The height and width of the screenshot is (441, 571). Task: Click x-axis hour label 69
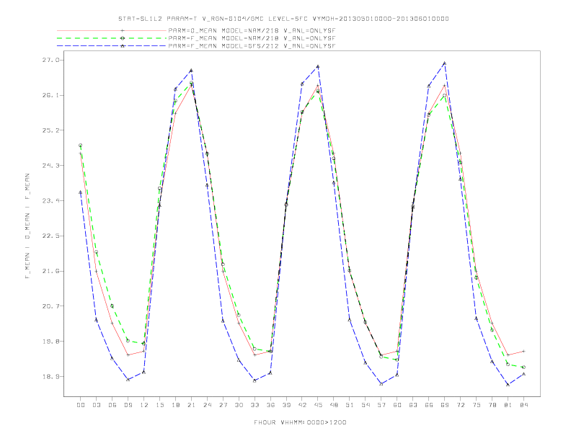point(445,405)
